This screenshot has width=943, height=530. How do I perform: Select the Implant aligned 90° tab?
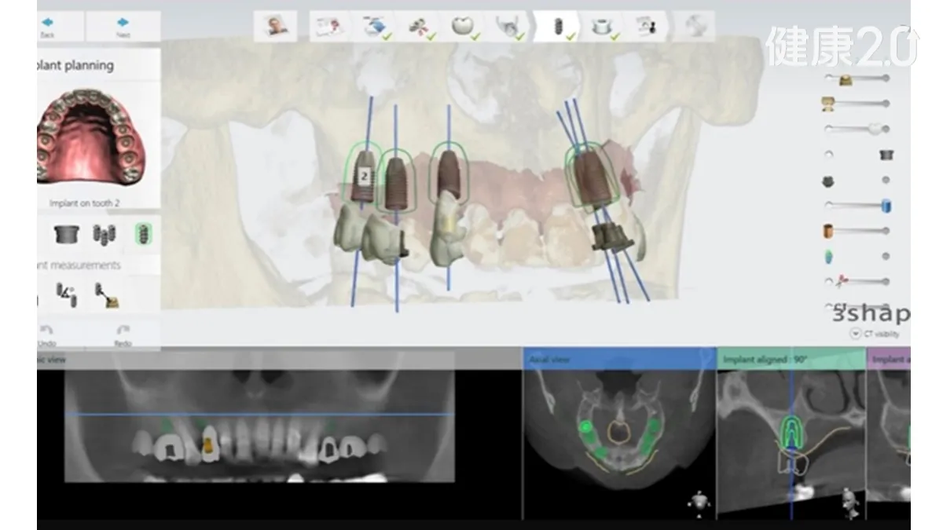coord(790,360)
